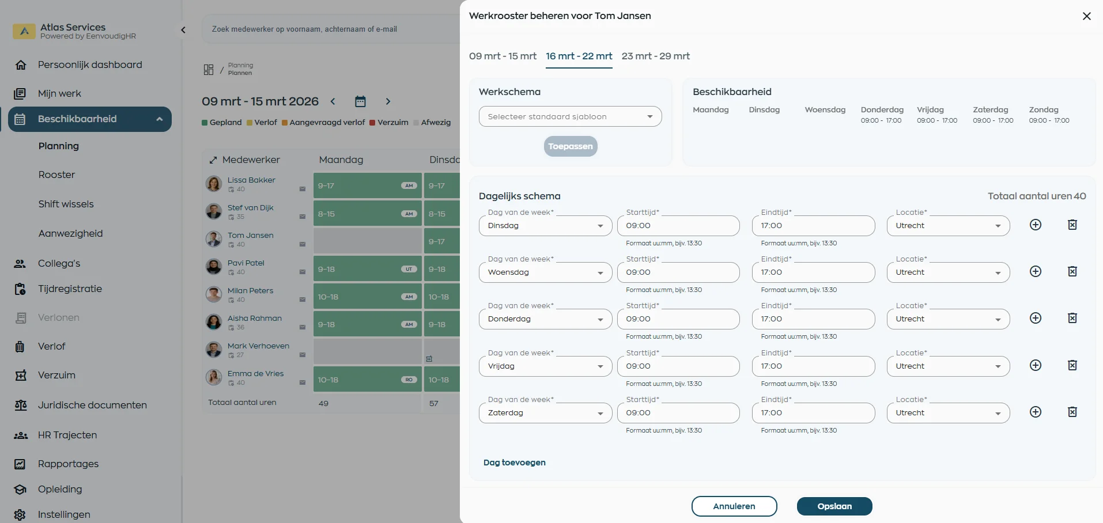Go to next week with the right arrow

[x=388, y=101]
